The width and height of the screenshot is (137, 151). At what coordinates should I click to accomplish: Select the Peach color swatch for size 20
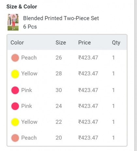click(15, 138)
